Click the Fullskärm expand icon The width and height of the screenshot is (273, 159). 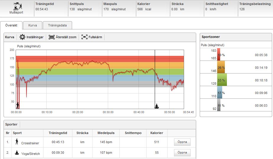pos(84,37)
